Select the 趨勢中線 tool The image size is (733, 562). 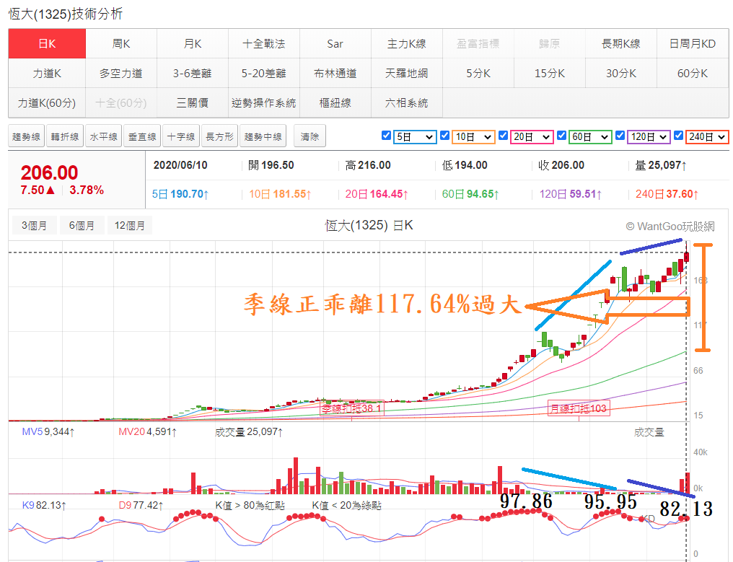pyautogui.click(x=263, y=136)
